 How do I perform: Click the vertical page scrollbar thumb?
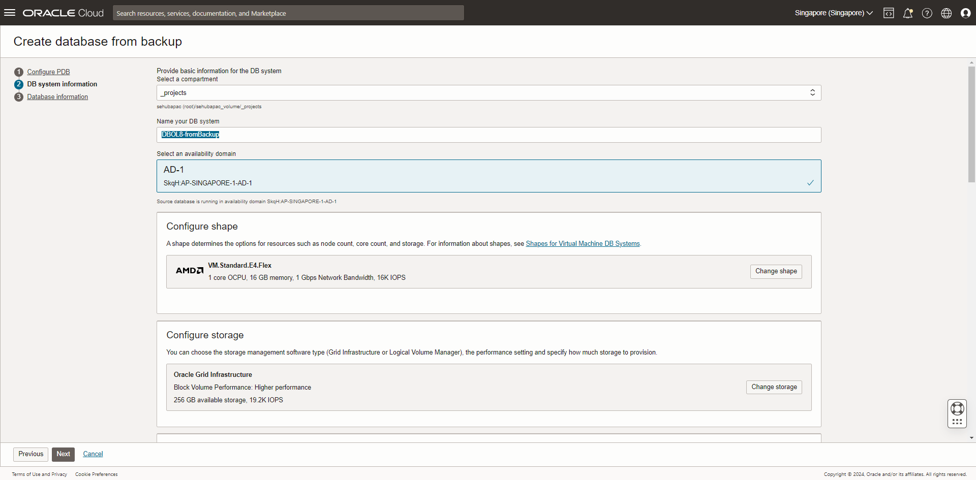tap(971, 124)
